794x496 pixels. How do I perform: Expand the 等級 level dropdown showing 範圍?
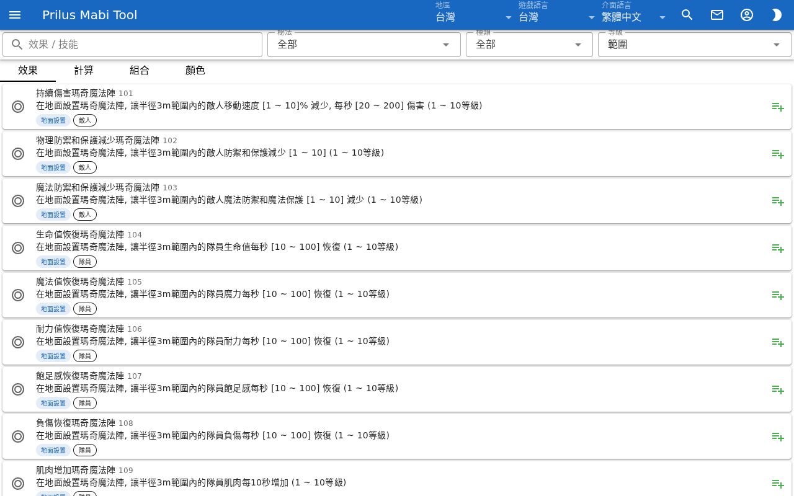click(695, 45)
